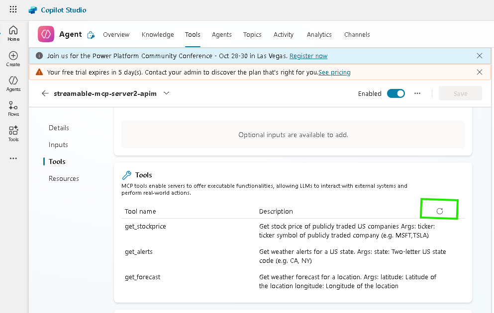Refresh the MCP tools list
494x313 pixels.
coord(439,211)
